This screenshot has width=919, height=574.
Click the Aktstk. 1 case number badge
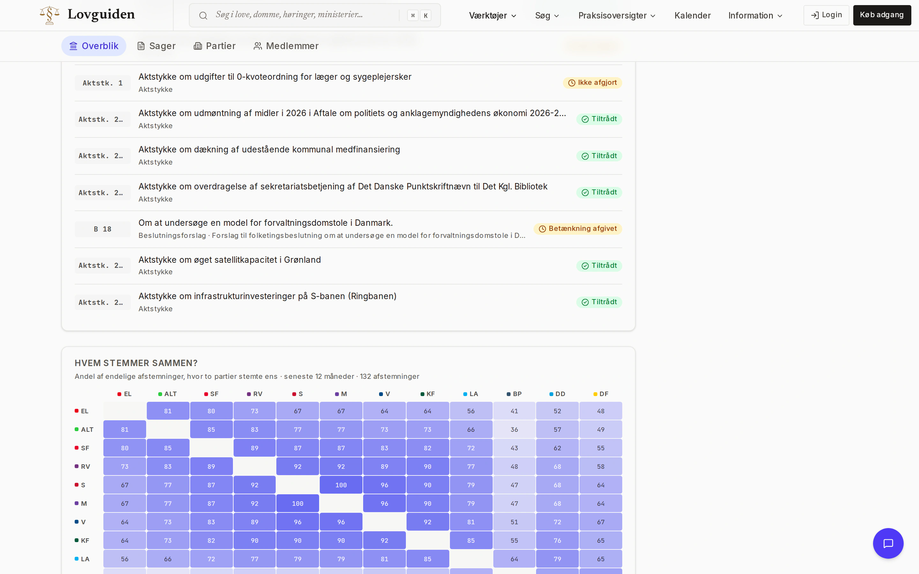pyautogui.click(x=102, y=83)
